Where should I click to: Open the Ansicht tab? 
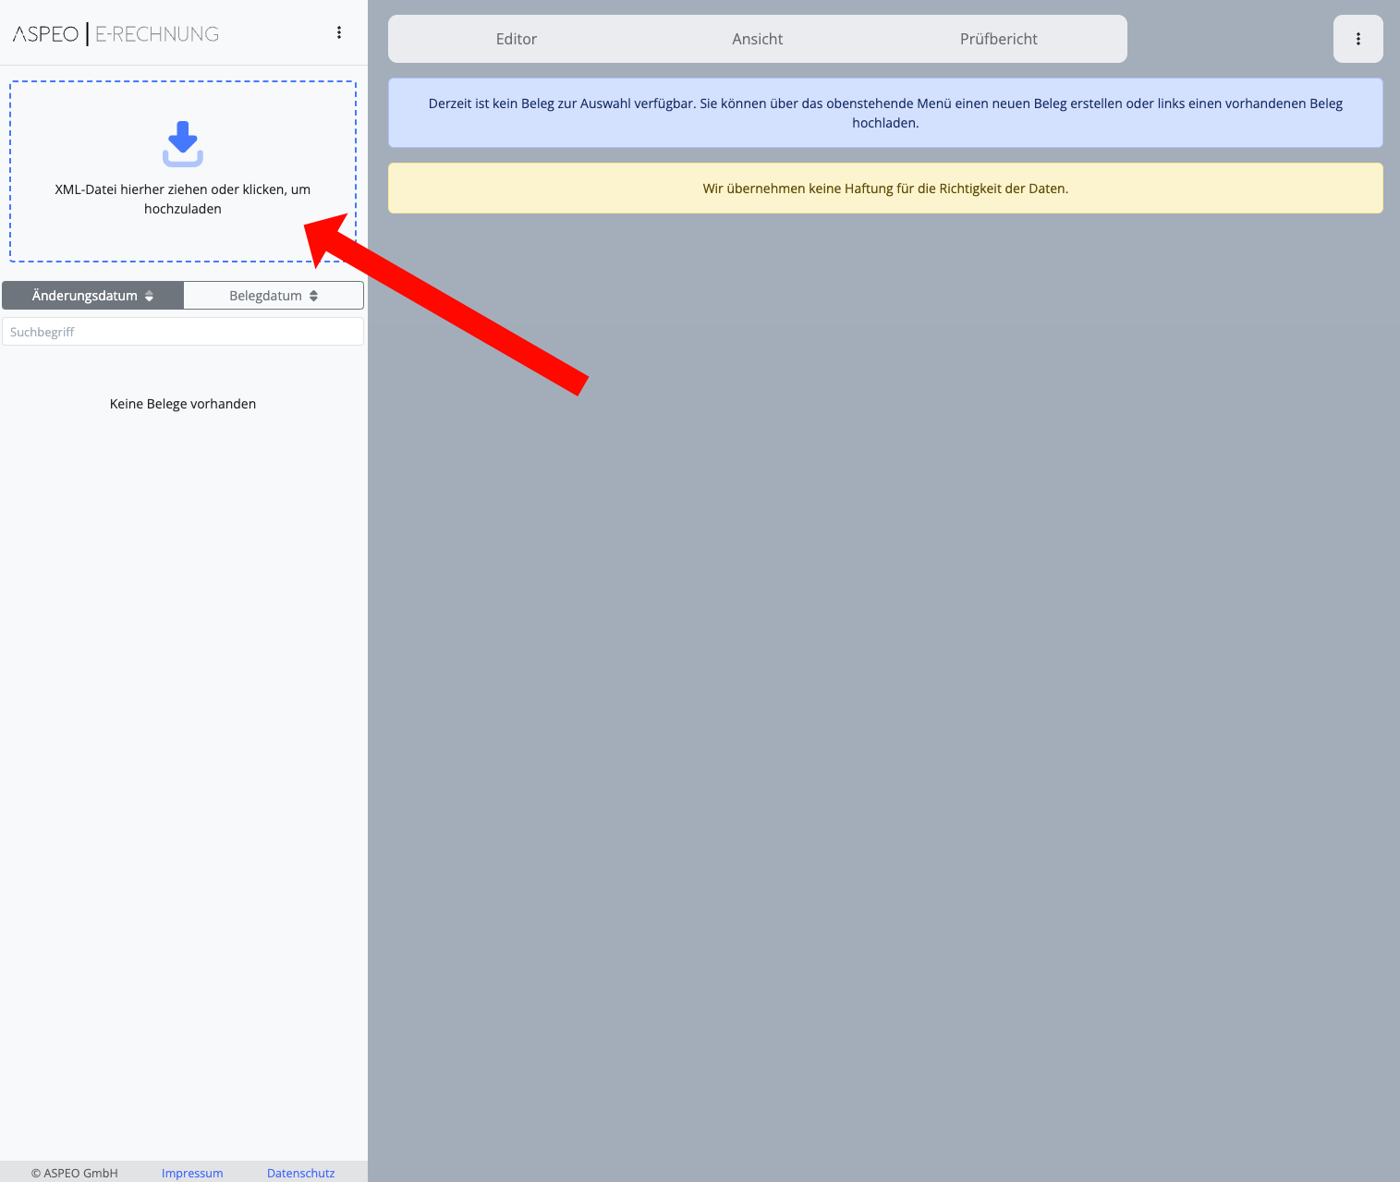[757, 39]
